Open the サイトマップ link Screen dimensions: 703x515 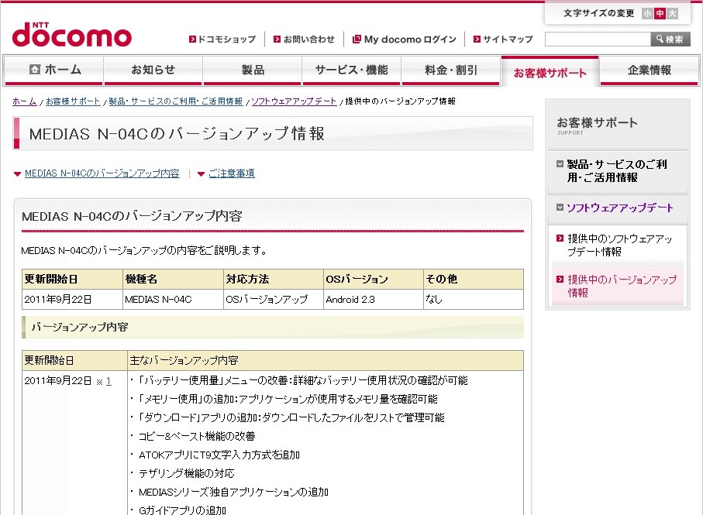(508, 39)
